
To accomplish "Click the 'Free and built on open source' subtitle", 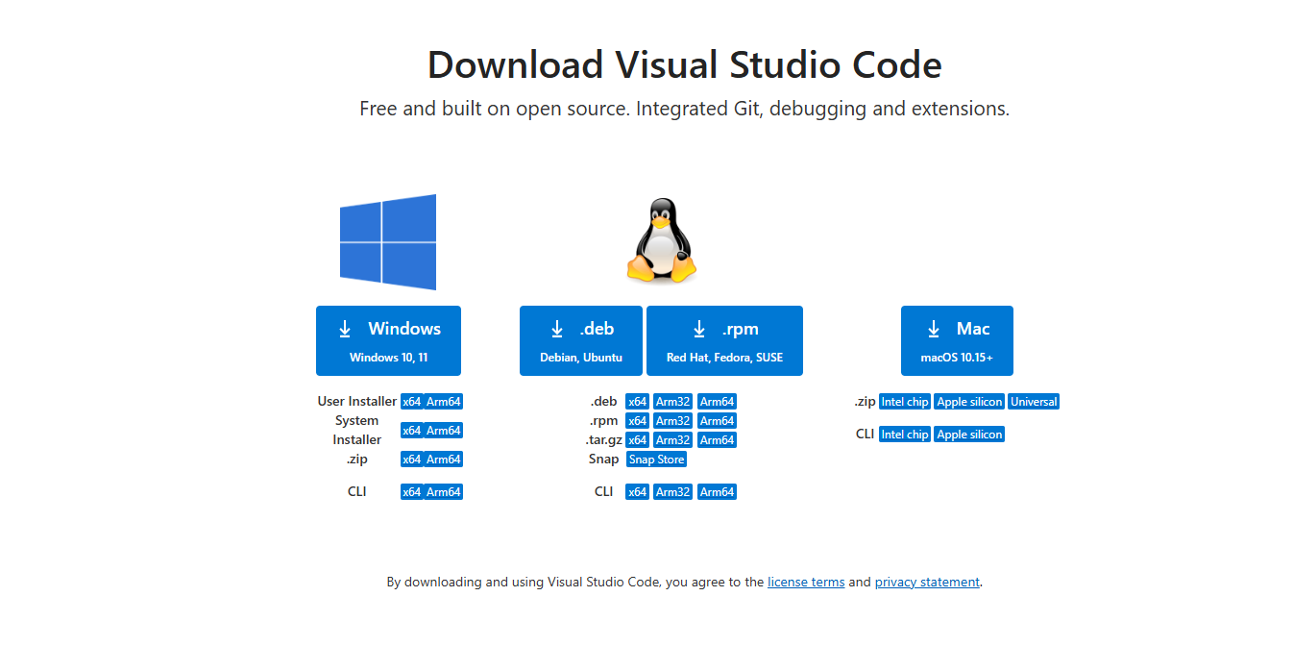I will pos(685,109).
